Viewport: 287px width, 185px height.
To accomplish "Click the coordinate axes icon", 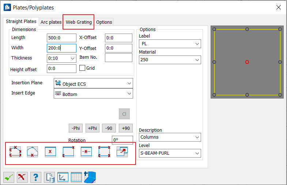I will pos(63,177).
